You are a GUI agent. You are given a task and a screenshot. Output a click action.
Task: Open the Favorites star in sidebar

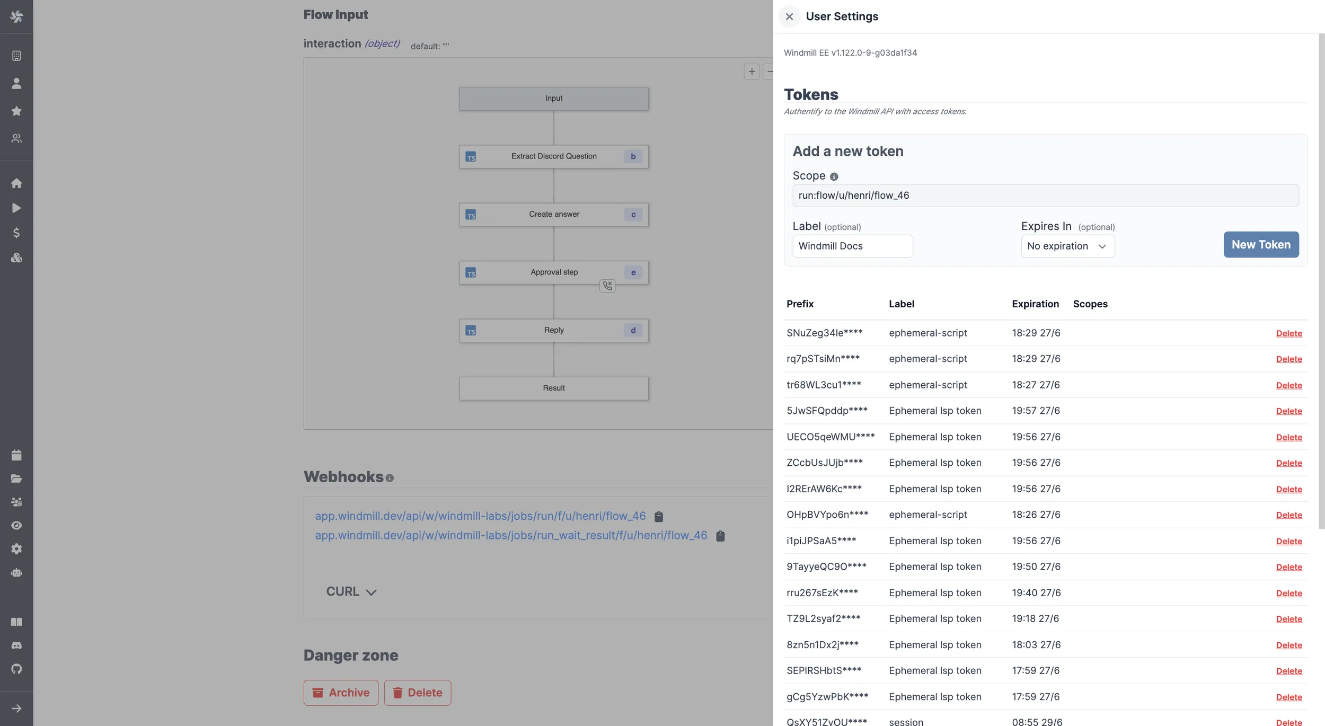(x=16, y=111)
